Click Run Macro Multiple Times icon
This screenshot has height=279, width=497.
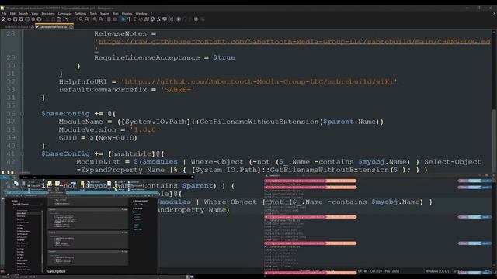pyautogui.click(x=196, y=19)
